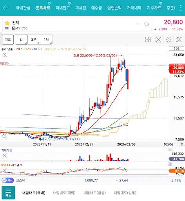Tap the red 20,800 price tag on axis
This screenshot has width=185, height=201.
point(177,69)
